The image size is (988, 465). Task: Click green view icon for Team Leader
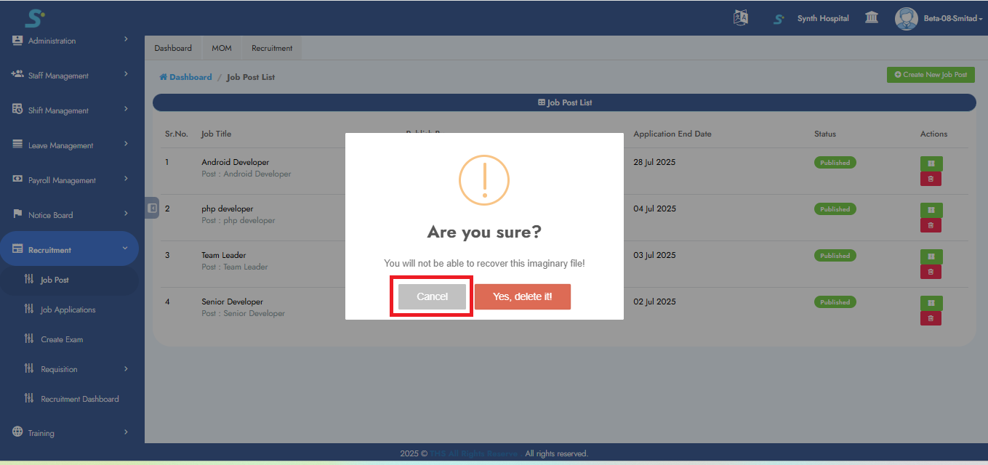tap(931, 256)
